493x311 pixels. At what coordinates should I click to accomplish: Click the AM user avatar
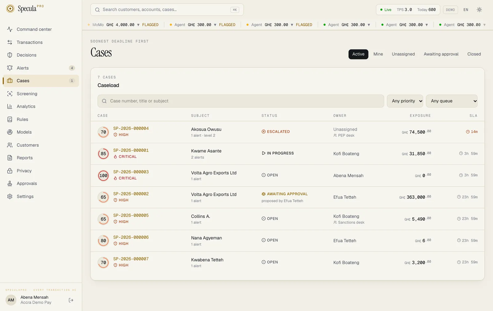pyautogui.click(x=11, y=300)
